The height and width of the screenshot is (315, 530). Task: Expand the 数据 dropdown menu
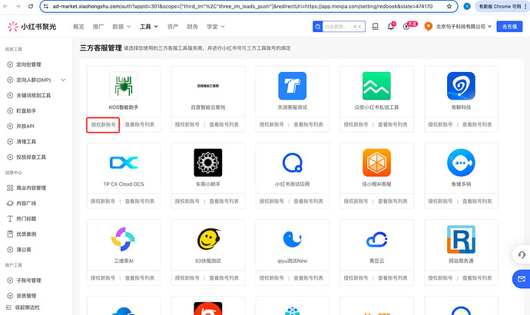click(x=121, y=26)
